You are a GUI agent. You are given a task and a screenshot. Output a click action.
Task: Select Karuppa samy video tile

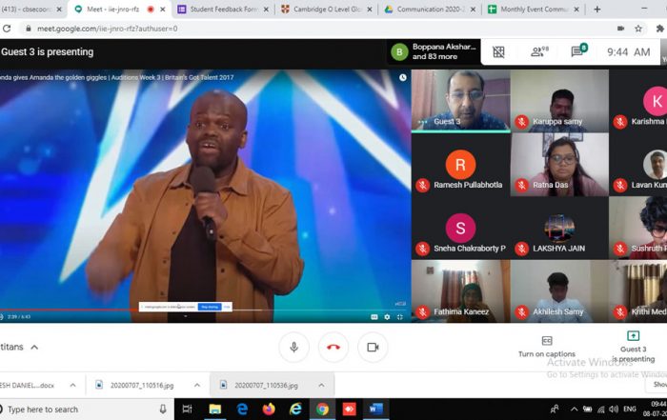pos(559,101)
